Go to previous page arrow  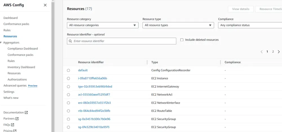[261, 52]
